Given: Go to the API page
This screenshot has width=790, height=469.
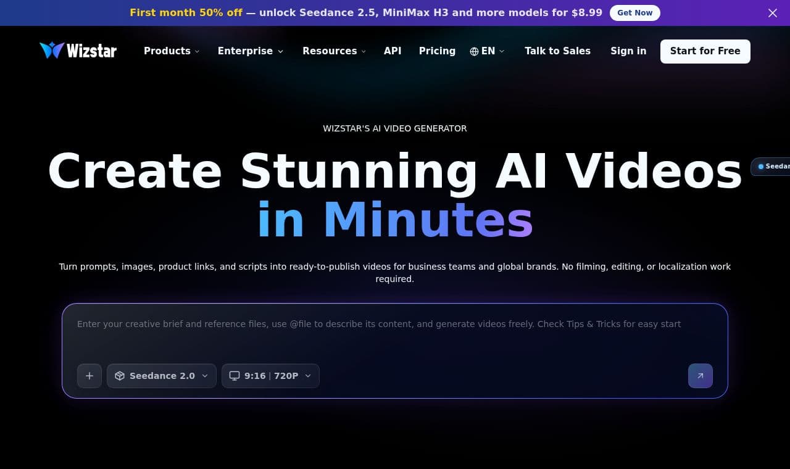Looking at the screenshot, I should coord(393,51).
